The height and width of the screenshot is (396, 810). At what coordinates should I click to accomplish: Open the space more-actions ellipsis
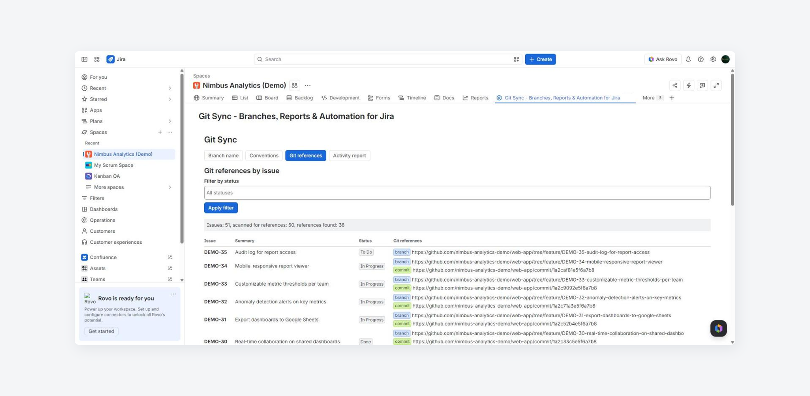[x=308, y=85]
